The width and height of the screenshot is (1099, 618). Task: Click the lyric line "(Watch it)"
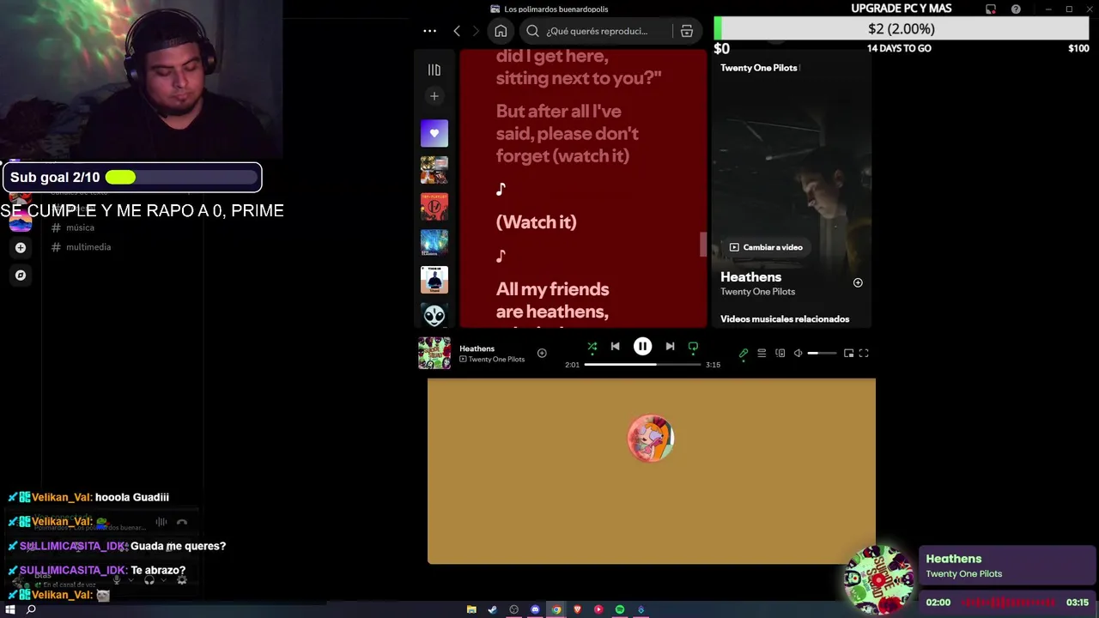tap(536, 222)
